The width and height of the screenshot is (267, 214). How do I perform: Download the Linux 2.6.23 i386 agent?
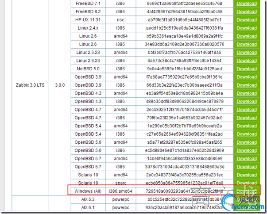(247, 61)
